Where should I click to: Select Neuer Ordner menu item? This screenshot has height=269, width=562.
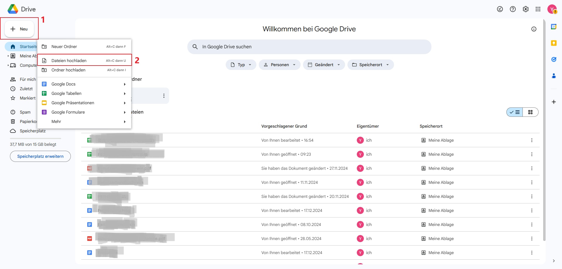pos(84,47)
